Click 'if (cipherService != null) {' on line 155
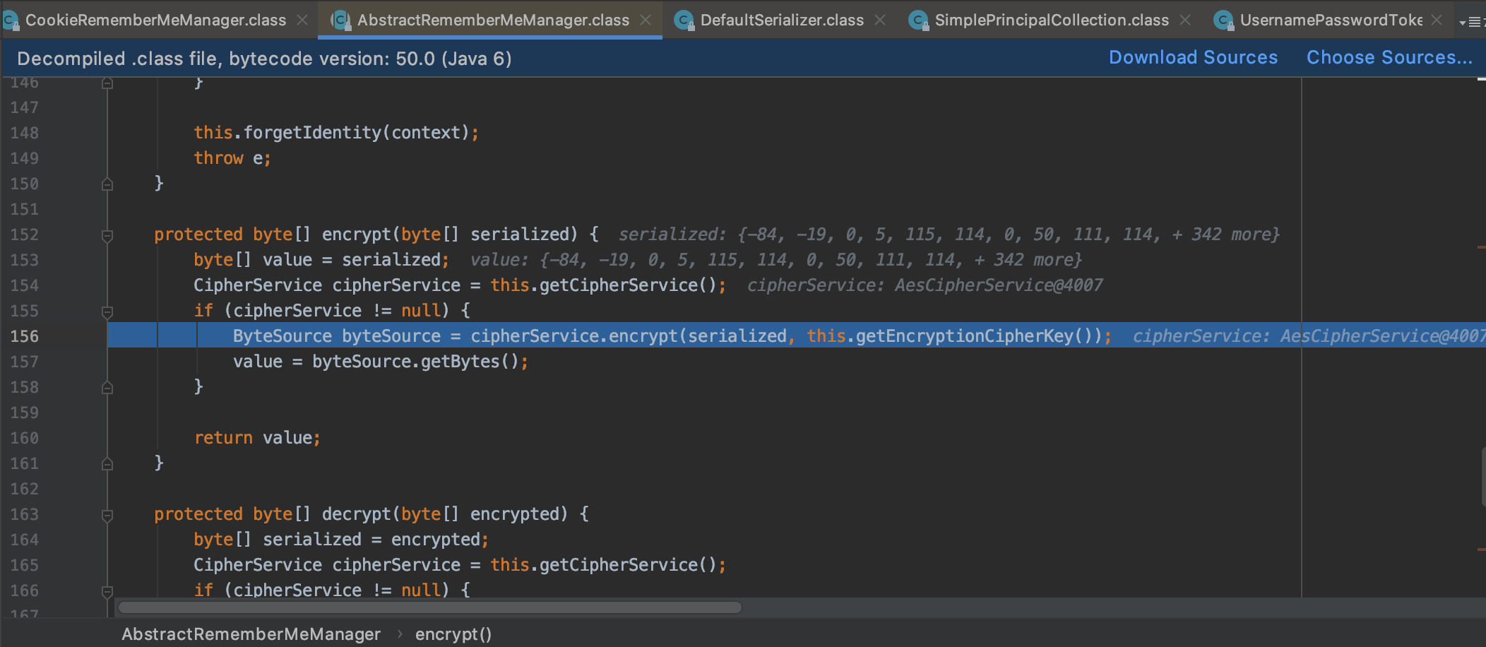1486x647 pixels. [332, 311]
